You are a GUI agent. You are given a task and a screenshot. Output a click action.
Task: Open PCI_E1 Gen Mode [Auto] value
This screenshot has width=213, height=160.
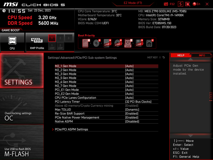pyautogui.click(x=129, y=90)
